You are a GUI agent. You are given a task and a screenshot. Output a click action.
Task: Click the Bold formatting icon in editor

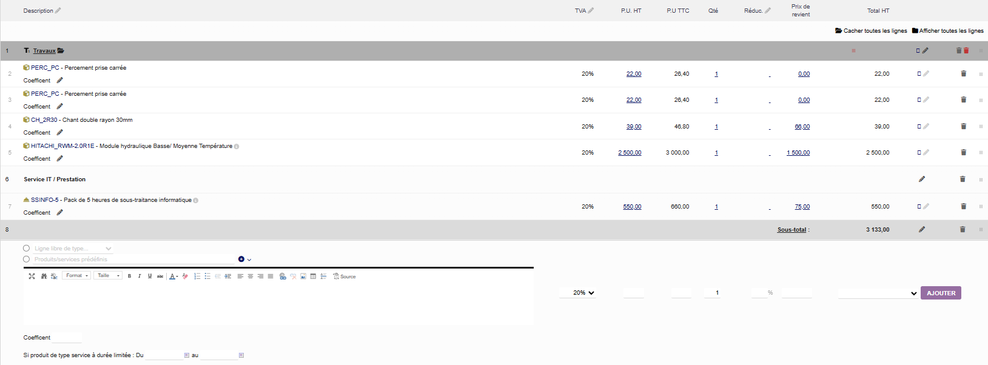point(129,276)
